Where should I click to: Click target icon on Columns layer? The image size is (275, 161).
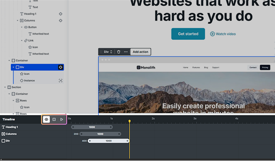coord(60,20)
